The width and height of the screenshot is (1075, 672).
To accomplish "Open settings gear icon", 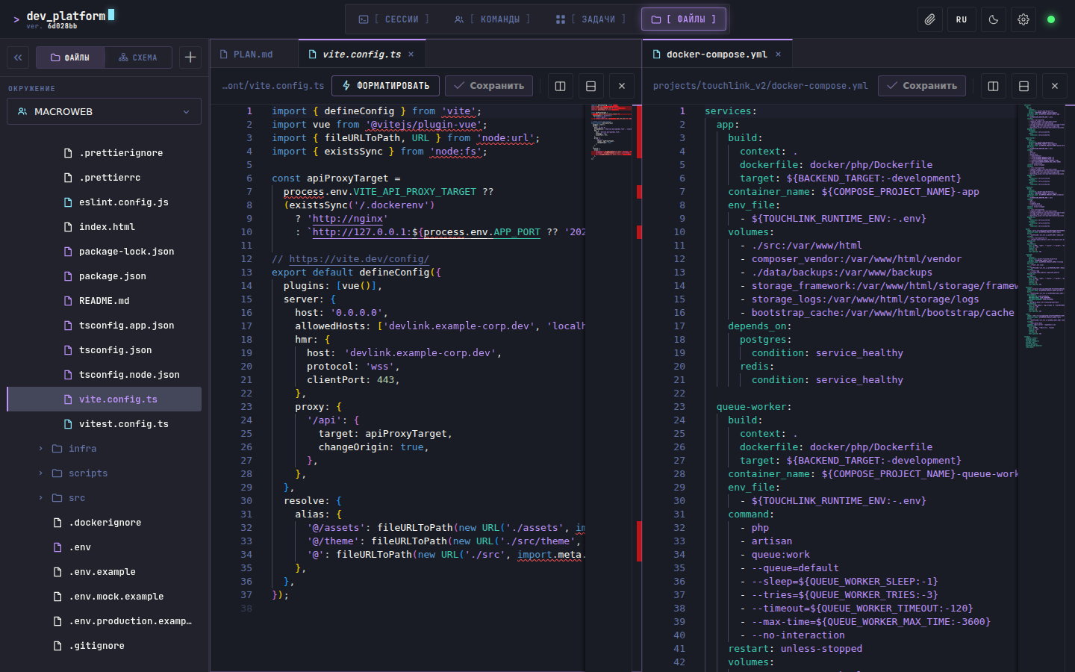I will pyautogui.click(x=1023, y=19).
